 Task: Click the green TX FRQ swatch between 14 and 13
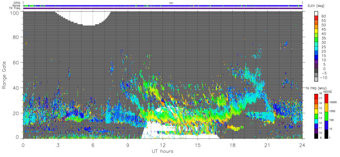(316, 116)
